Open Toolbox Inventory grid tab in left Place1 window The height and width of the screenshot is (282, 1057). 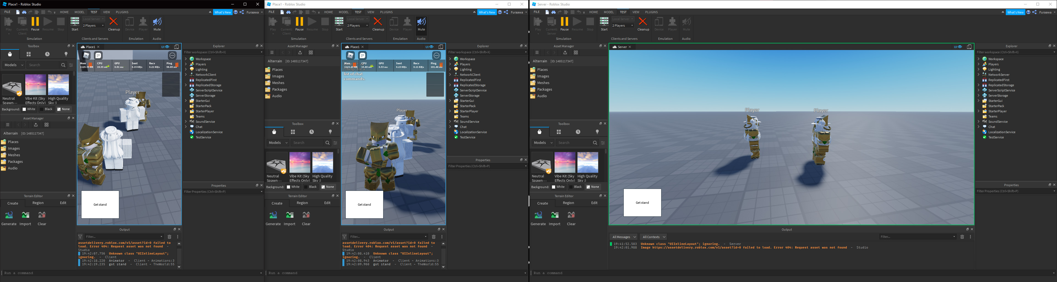(x=29, y=54)
